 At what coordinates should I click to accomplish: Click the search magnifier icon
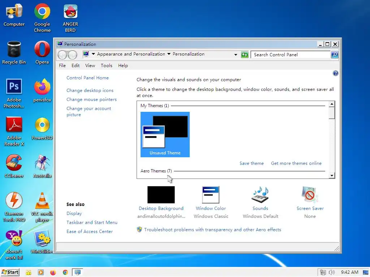click(334, 55)
